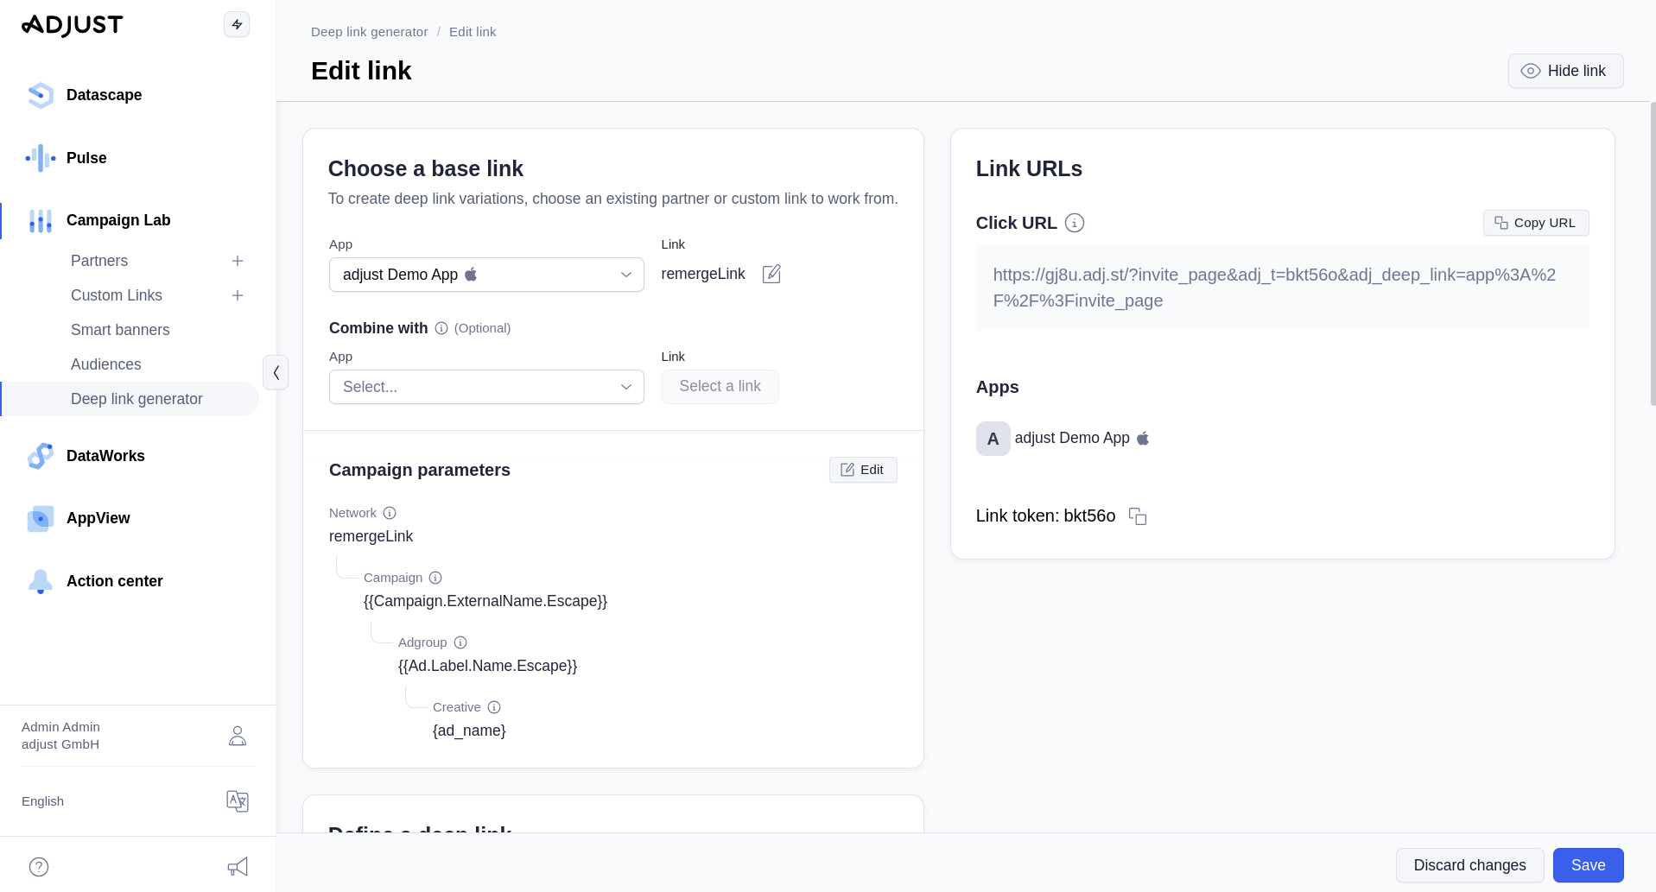Image resolution: width=1656 pixels, height=892 pixels.
Task: Click the DataWorks icon
Action: point(41,456)
